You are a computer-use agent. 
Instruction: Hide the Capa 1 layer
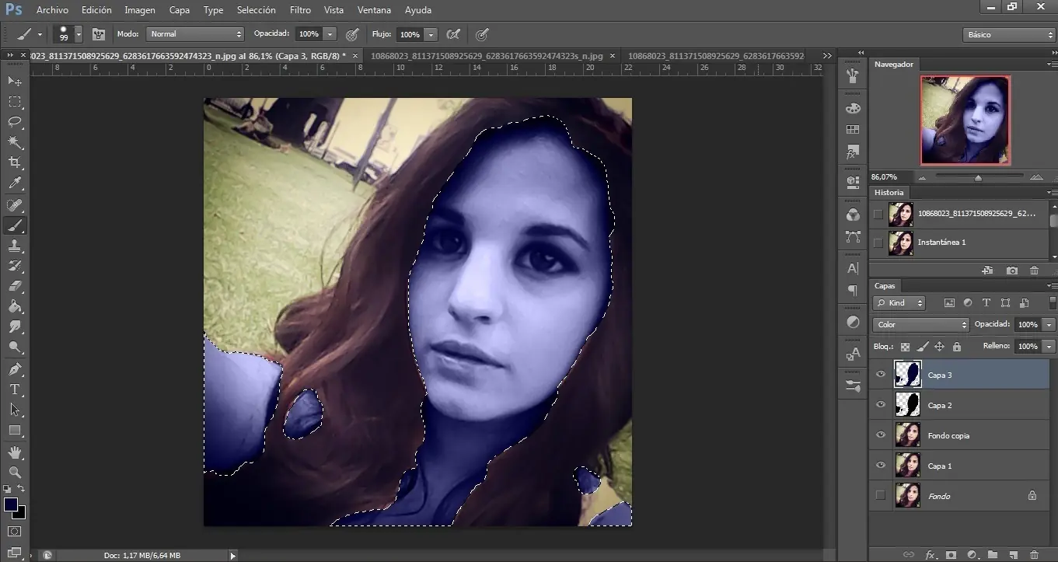(x=881, y=466)
